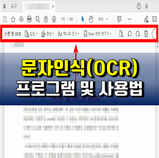The width and height of the screenshot is (159, 158).
Task: Click the 스캔 및 OCR label
Action: coord(13,34)
